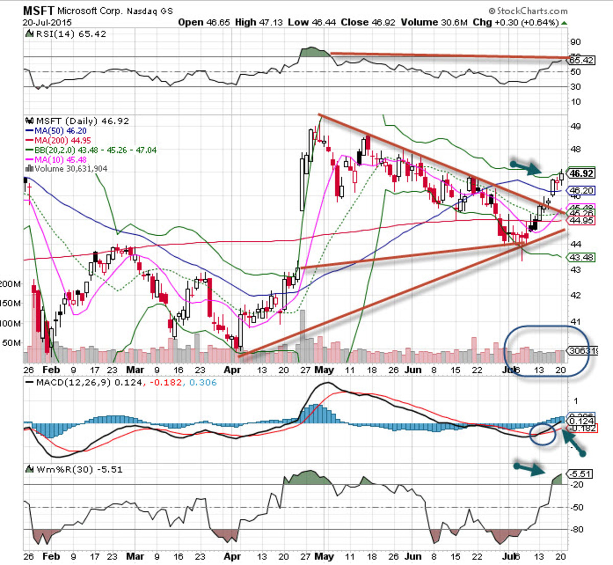Click the Wm%R(30) -5.51 indicator label

[x=75, y=469]
